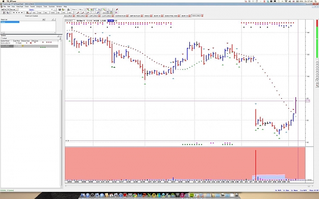
Task: Switch to the $UKX-FTSE chart tab
Action: 171,16
